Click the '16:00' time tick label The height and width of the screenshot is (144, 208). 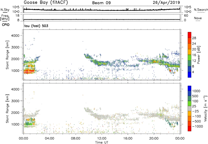click(128, 139)
